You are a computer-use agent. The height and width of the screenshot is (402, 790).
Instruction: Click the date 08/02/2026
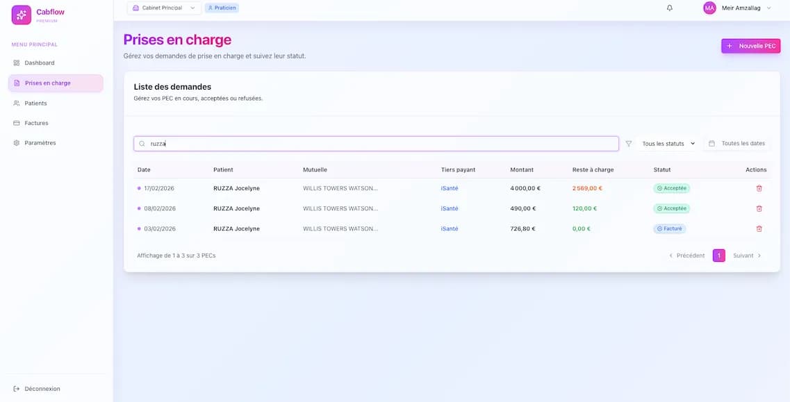(160, 208)
